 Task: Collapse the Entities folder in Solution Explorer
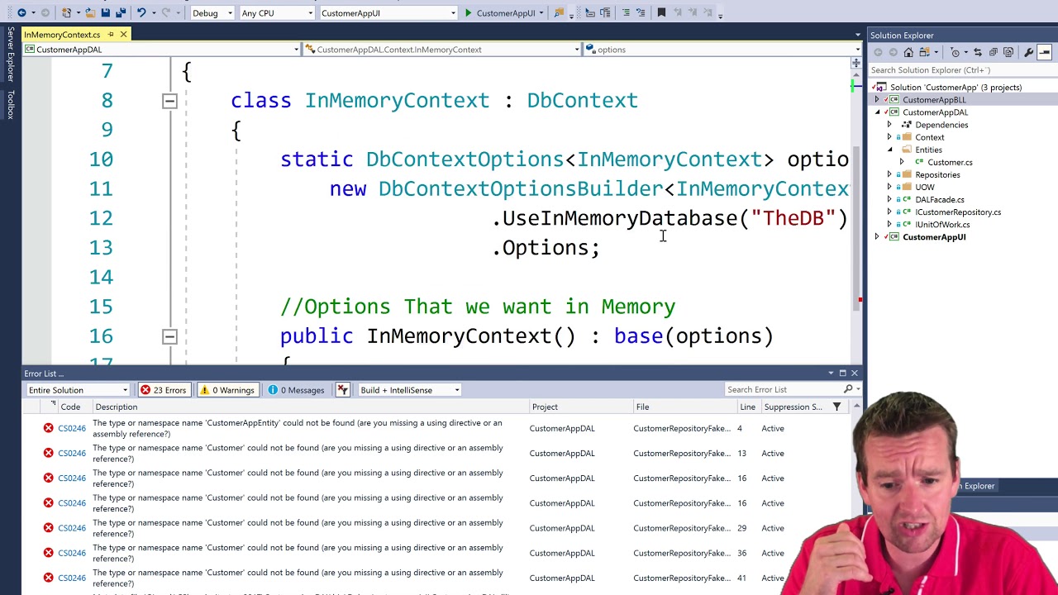tap(889, 150)
